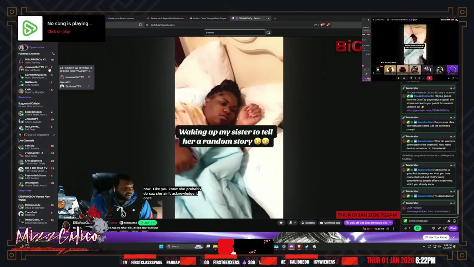474x267 pixels.
Task: Click the Twitch search field
Action: [234, 32]
